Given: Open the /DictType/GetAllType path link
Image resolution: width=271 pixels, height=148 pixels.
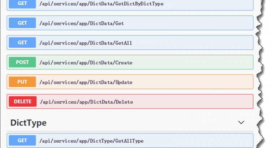Looking at the screenshot, I should [x=91, y=141].
